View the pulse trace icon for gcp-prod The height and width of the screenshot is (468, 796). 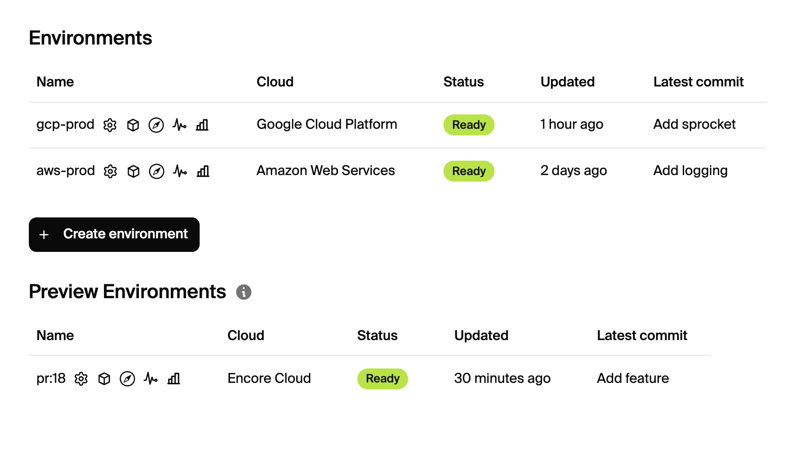179,125
